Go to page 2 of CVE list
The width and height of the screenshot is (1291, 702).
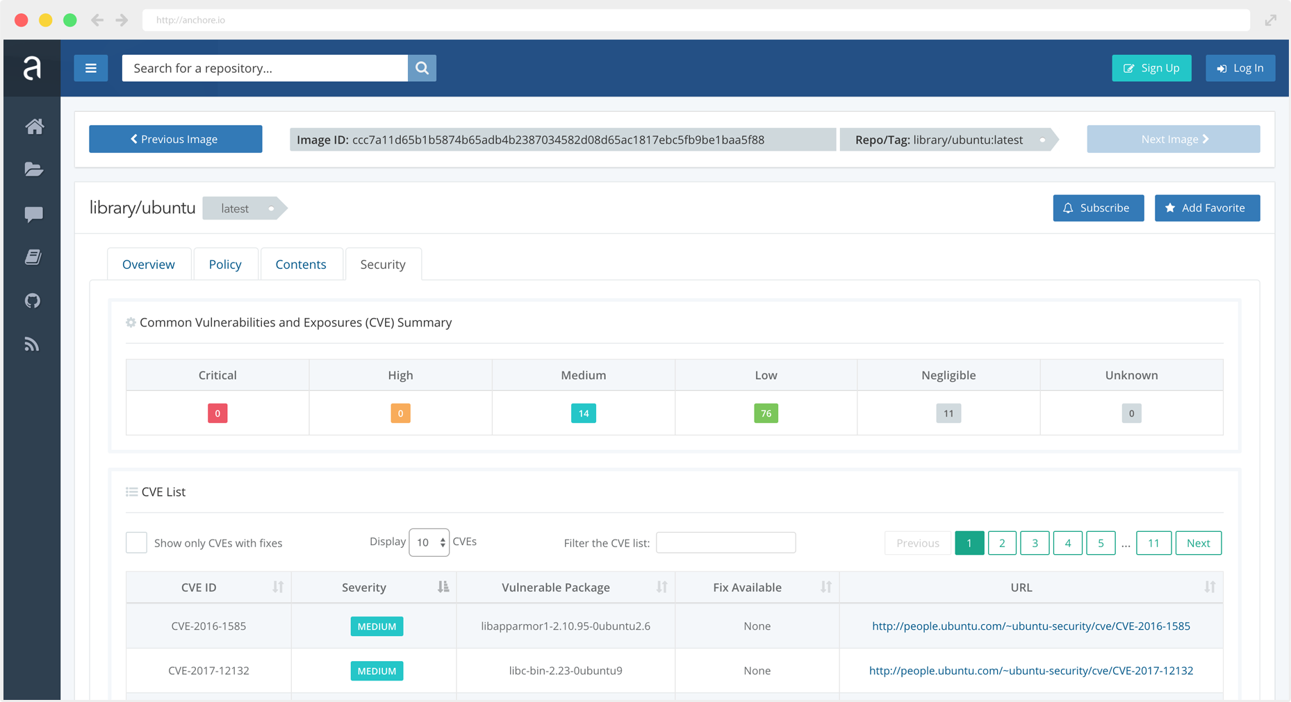[x=1002, y=543]
